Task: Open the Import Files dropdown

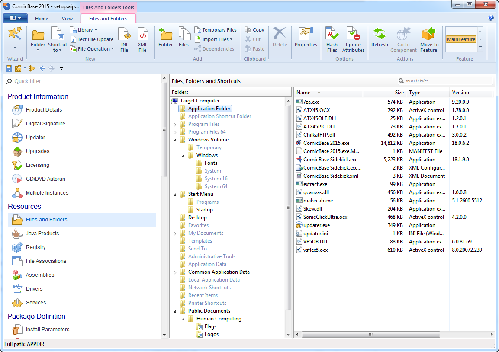Action: point(213,39)
